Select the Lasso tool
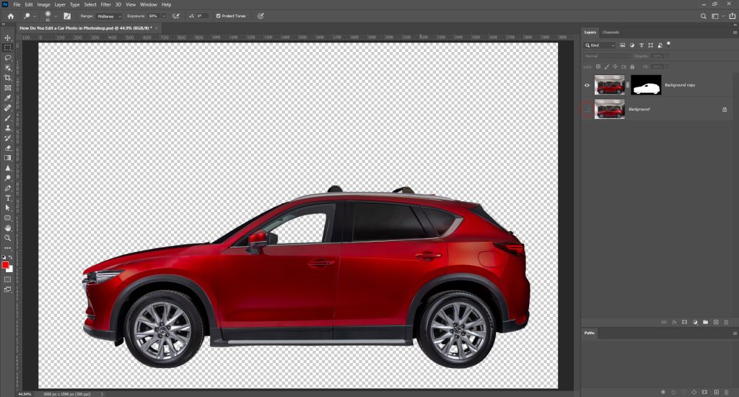The image size is (739, 397). click(8, 57)
